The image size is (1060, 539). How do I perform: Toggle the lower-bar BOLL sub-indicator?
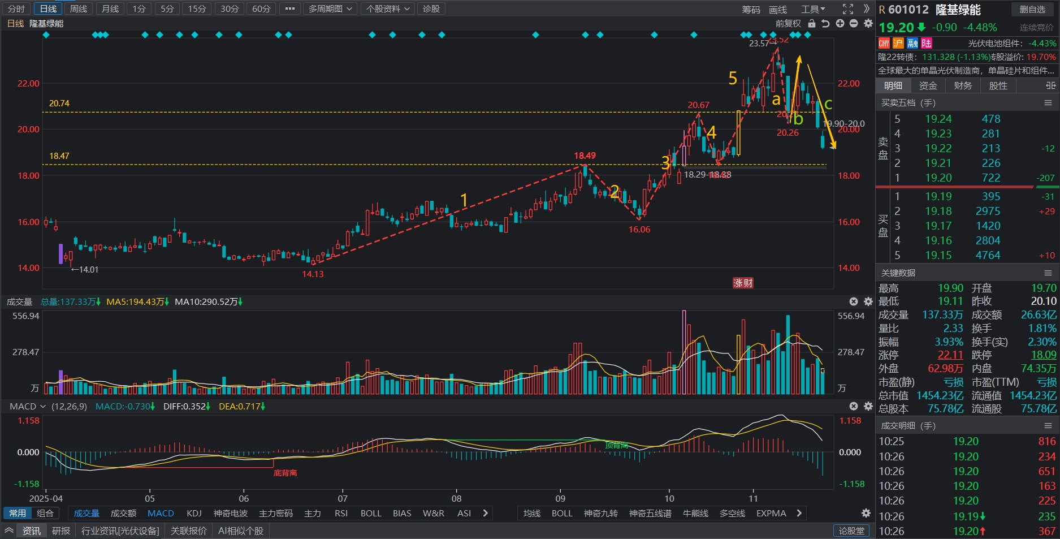[371, 513]
